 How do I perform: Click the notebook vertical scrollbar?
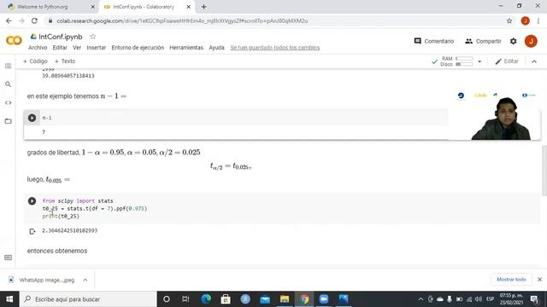[x=544, y=171]
